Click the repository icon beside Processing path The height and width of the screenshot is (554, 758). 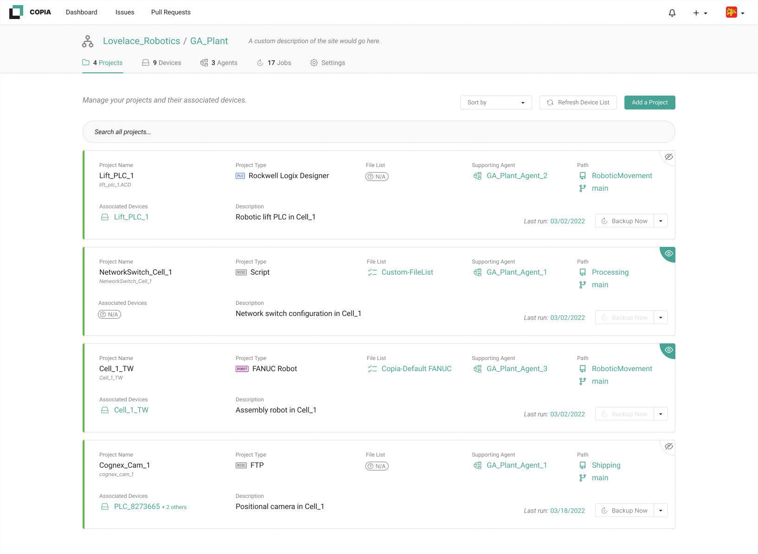[x=583, y=272]
